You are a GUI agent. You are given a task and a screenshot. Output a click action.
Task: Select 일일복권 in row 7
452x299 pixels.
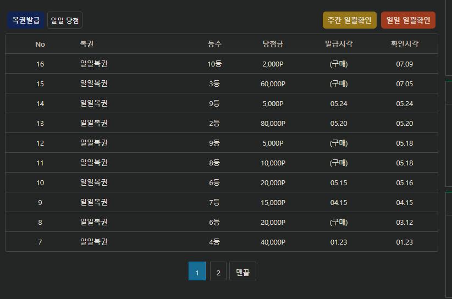(93, 242)
